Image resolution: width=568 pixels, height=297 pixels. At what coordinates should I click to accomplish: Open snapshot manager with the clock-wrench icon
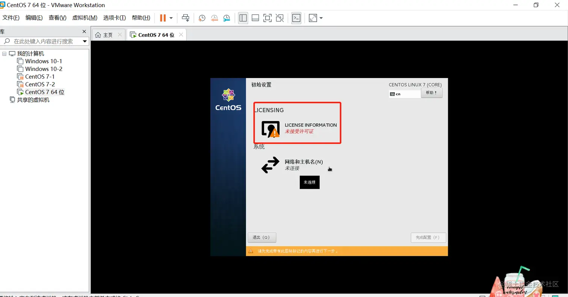point(227,18)
